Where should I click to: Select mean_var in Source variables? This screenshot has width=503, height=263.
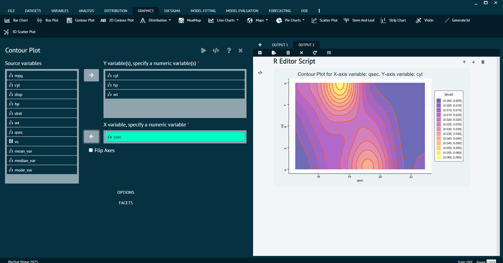42,151
